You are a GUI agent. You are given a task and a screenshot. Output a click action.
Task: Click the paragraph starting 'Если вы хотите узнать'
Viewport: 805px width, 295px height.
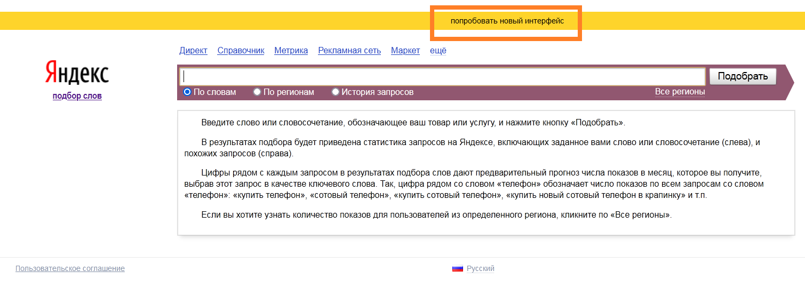click(x=436, y=215)
